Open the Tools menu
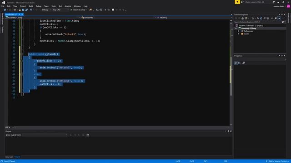 (54, 6)
